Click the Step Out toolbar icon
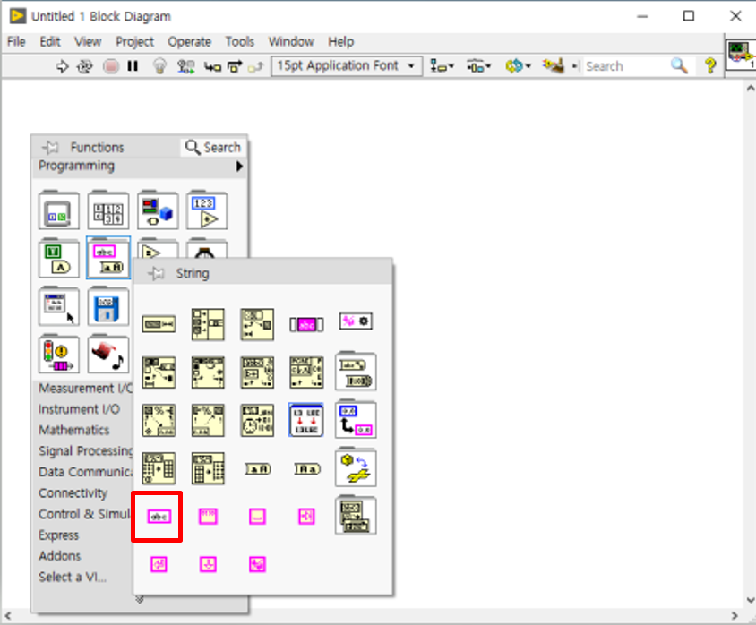 [x=255, y=66]
